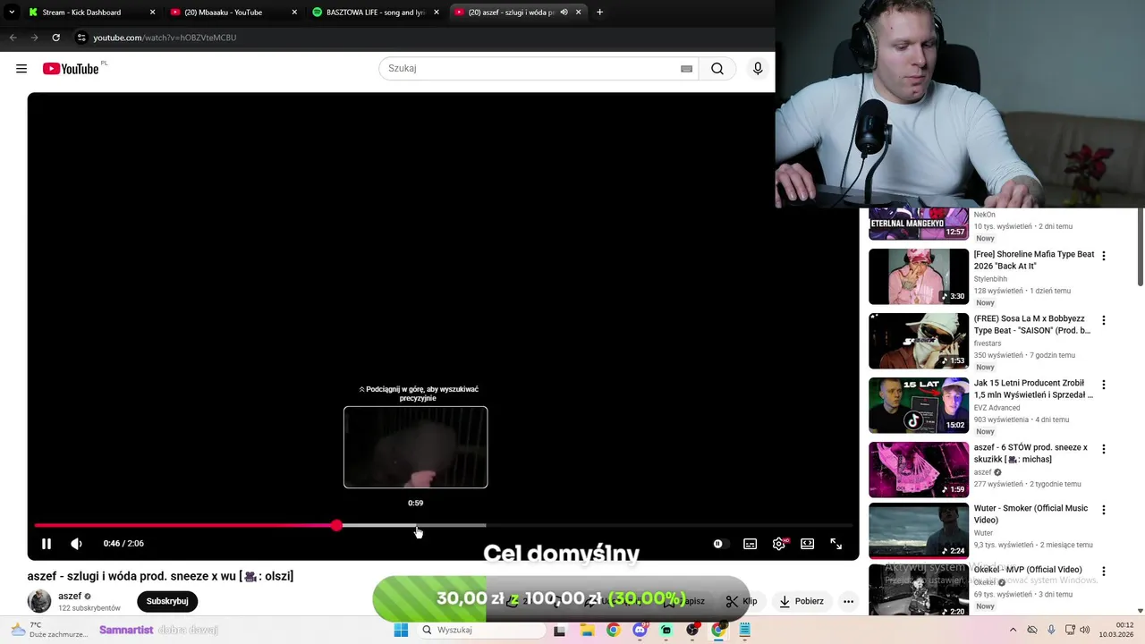Open the ETERNAL MANGEKYO 12:57 thumbnail
1145x644 pixels.
[x=919, y=225]
